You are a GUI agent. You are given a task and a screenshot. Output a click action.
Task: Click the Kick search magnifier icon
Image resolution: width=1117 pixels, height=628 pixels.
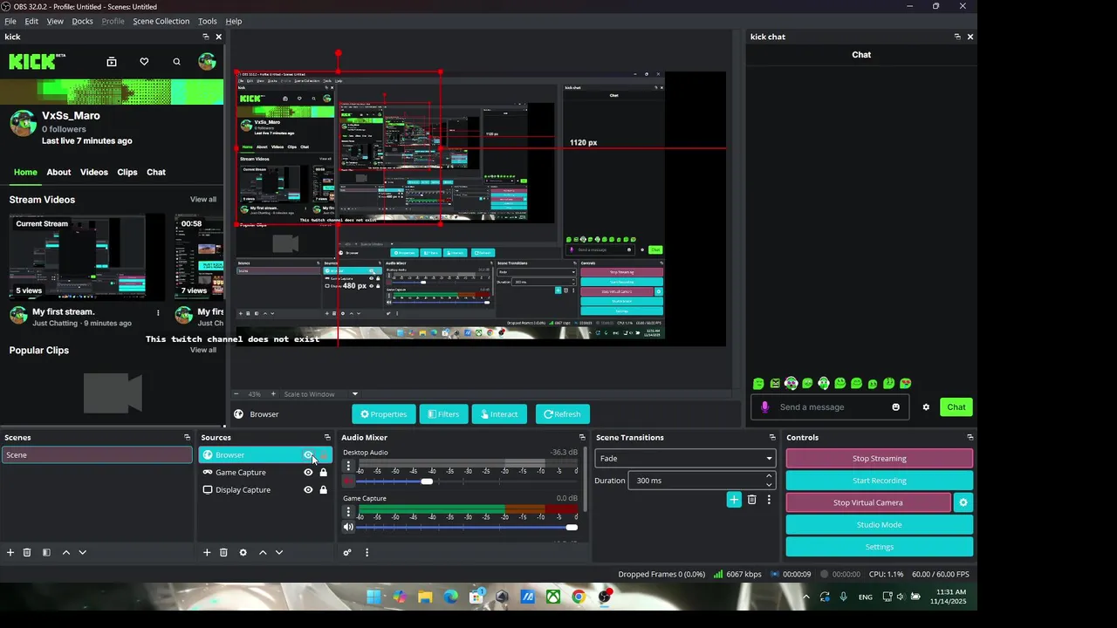click(176, 62)
